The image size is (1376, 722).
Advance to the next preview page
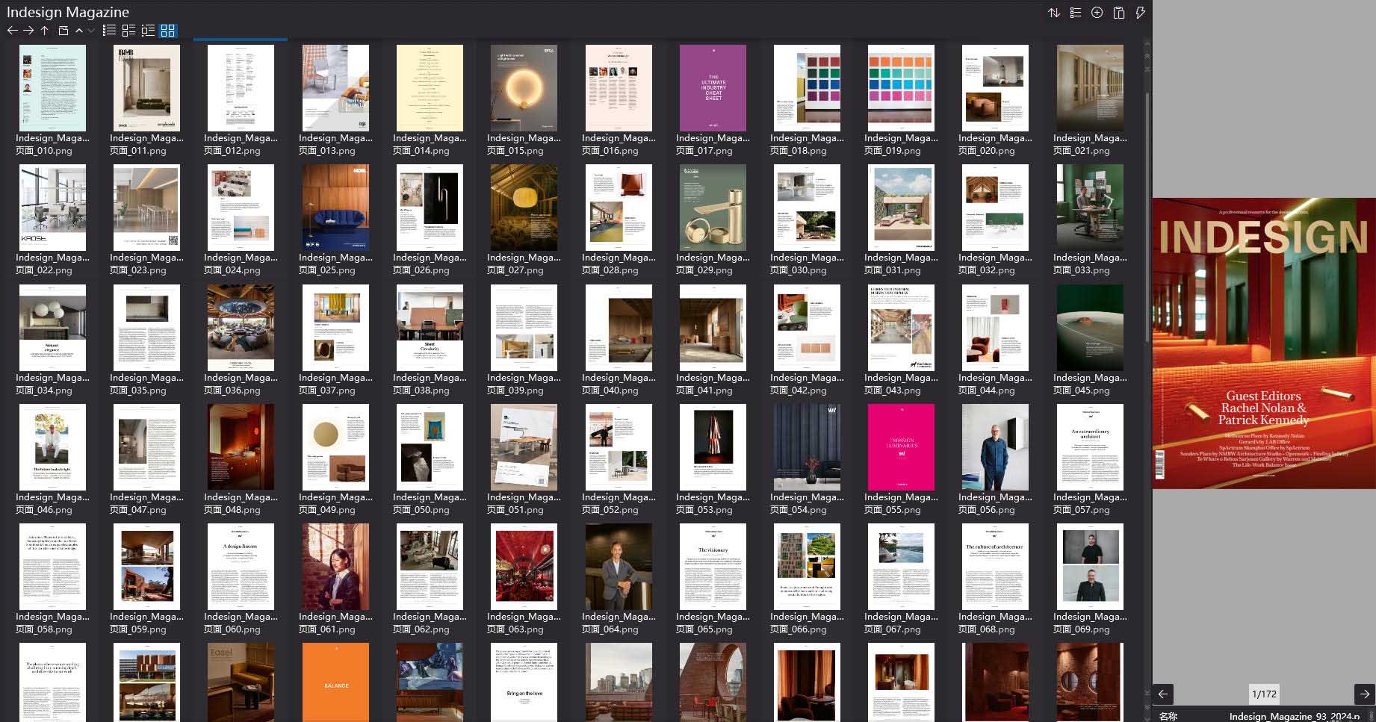pyautogui.click(x=1364, y=694)
